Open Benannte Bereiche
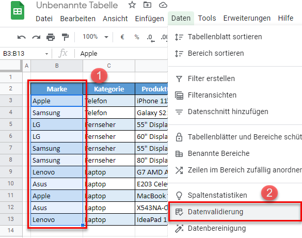 pyautogui.click(x=235, y=153)
